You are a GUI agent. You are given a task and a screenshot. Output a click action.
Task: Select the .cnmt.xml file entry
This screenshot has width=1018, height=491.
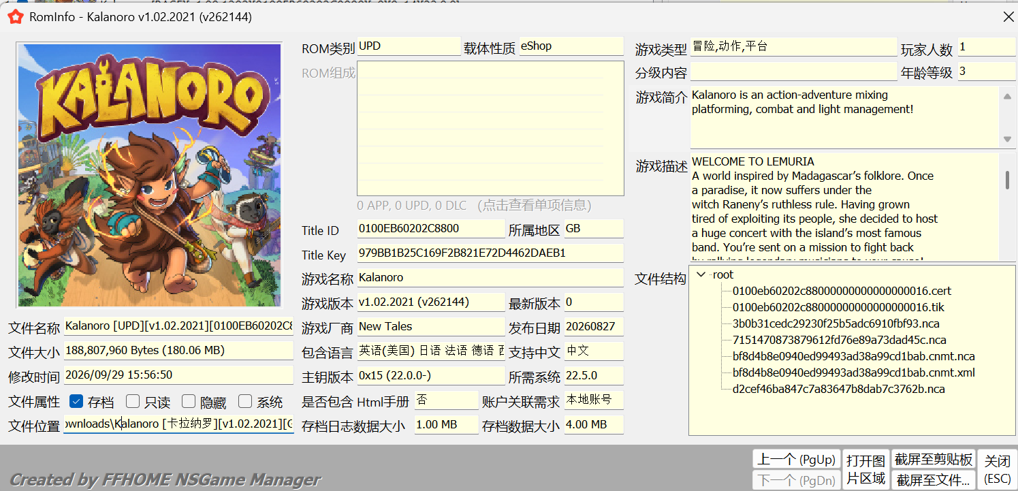tap(853, 373)
